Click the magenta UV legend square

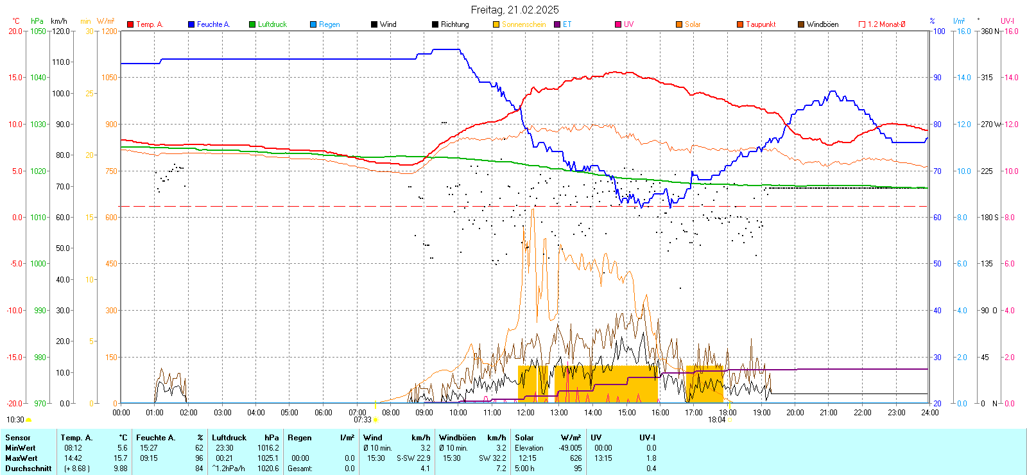click(x=618, y=24)
